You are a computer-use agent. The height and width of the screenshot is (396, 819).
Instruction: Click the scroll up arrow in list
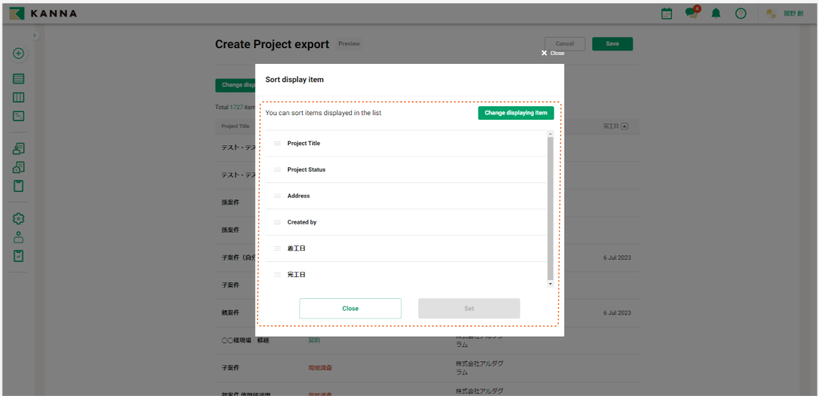[550, 134]
